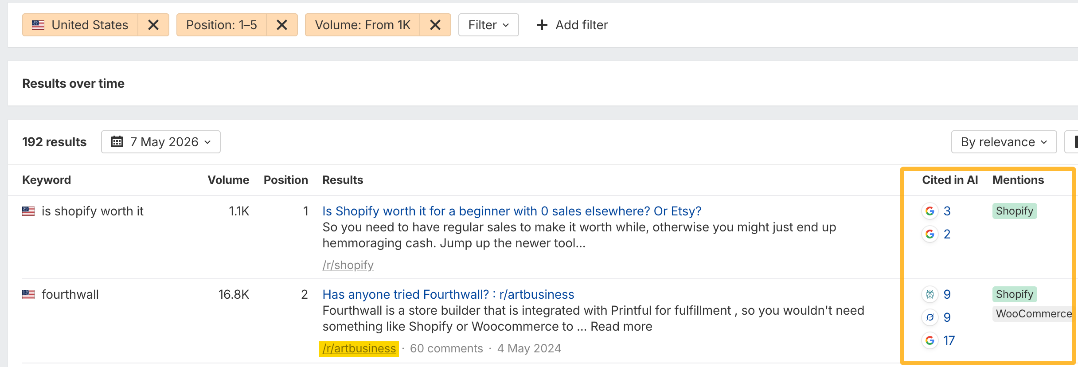The width and height of the screenshot is (1078, 367).
Task: Select the keyword 'is shopify worth it'
Action: [93, 211]
